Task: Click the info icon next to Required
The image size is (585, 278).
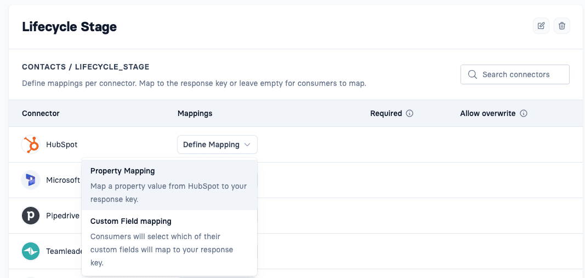Action: (410, 113)
